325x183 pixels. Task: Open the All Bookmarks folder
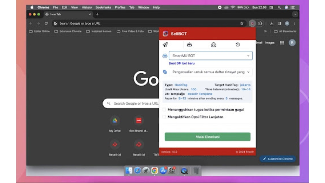click(x=285, y=31)
